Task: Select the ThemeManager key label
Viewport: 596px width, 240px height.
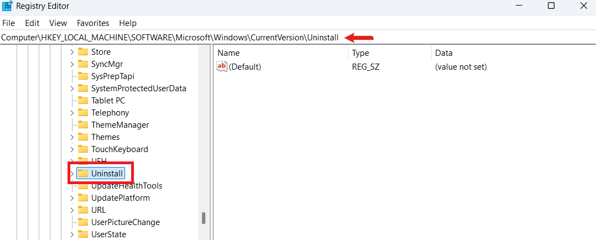Action: [120, 125]
